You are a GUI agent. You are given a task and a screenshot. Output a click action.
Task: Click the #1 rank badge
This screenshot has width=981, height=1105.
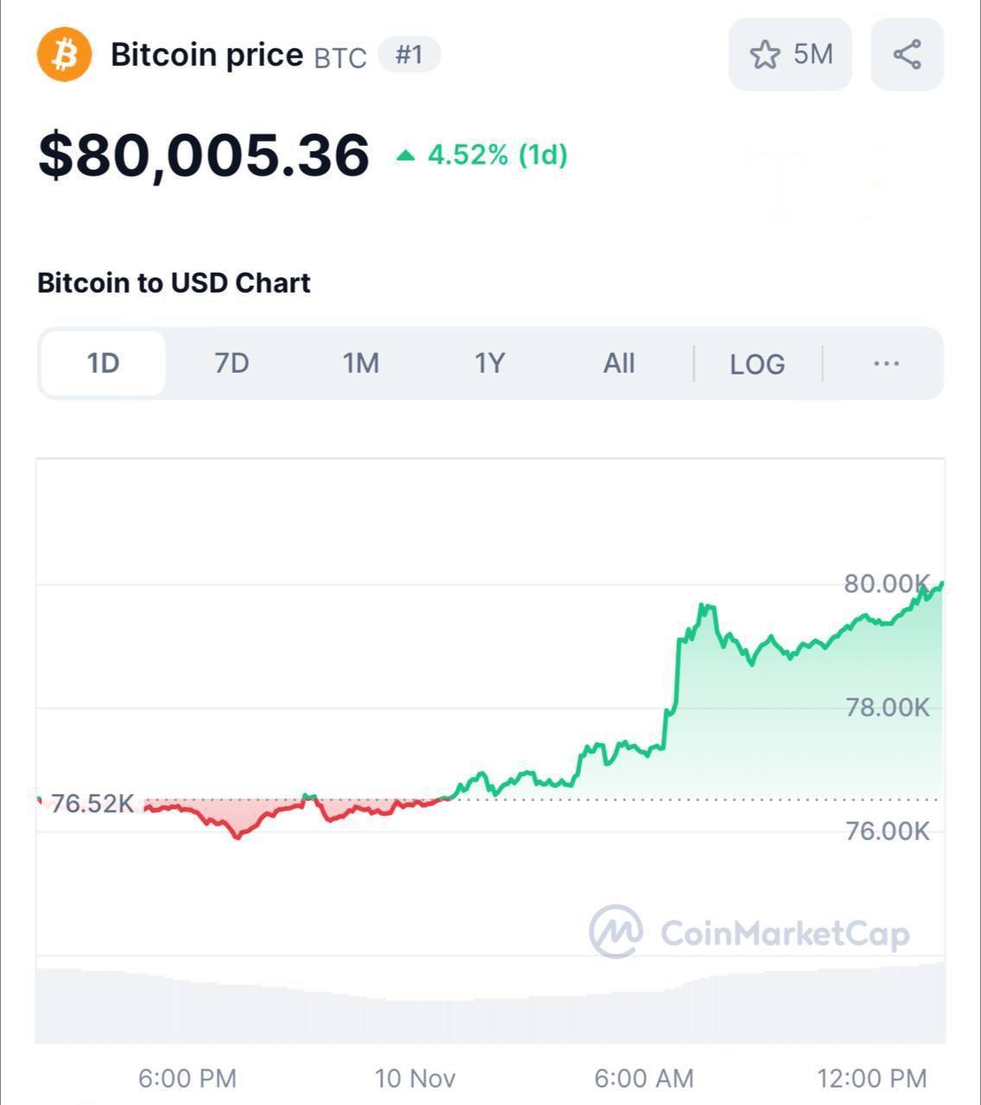409,55
